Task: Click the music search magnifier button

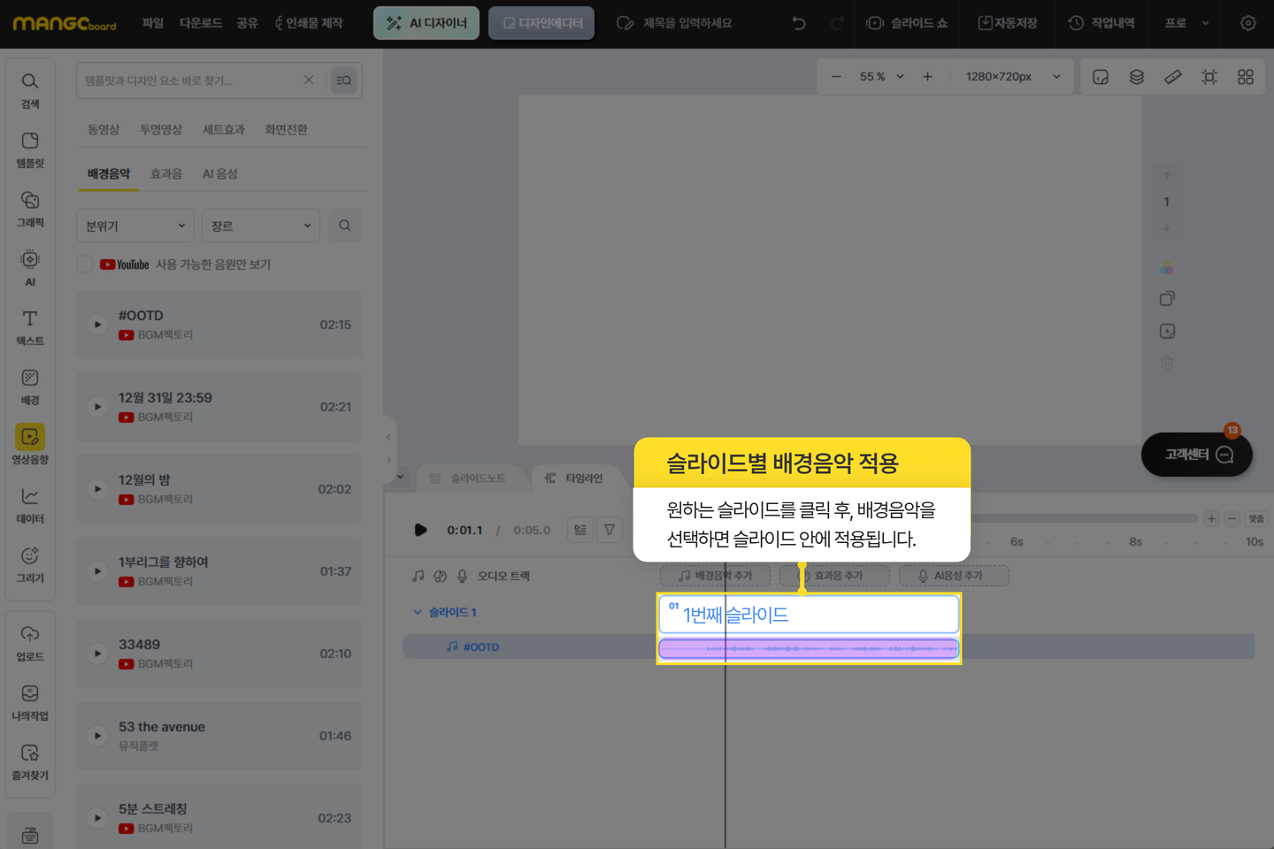Action: (x=345, y=226)
